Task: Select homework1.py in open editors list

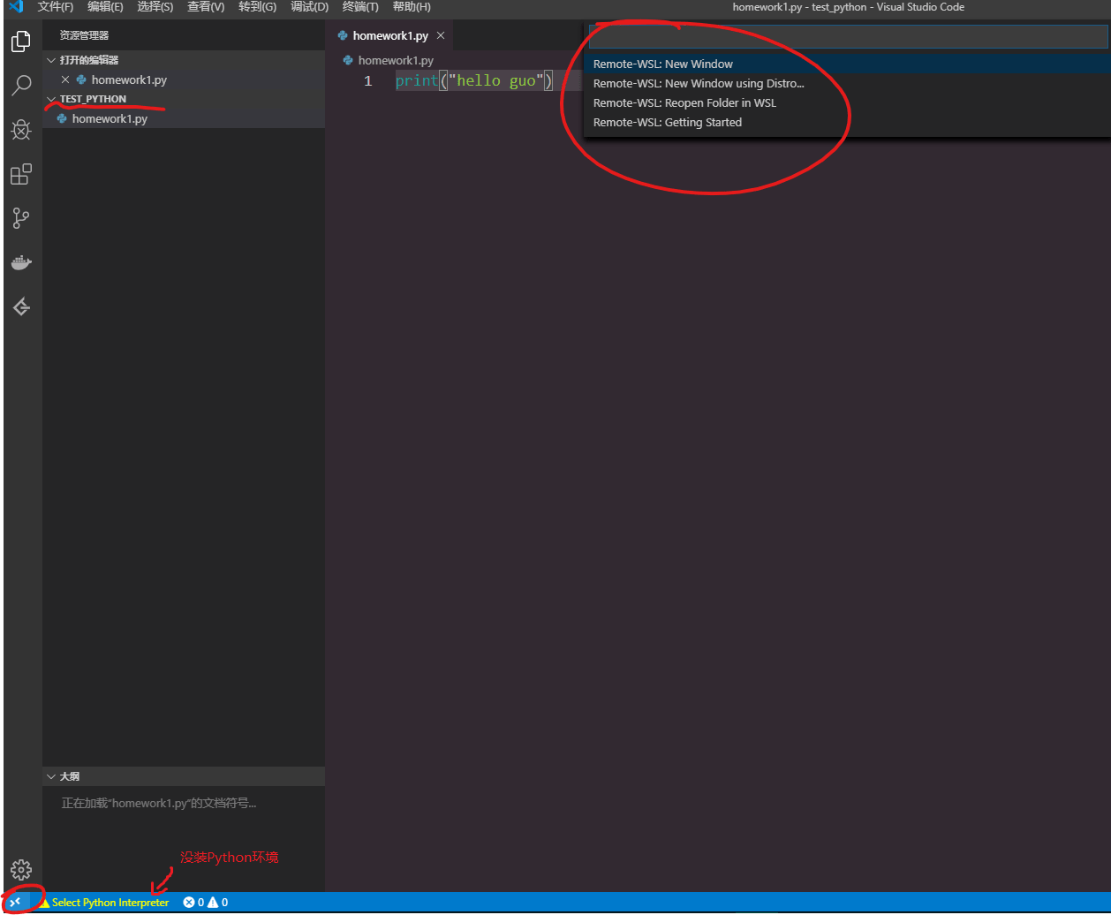Action: (184, 79)
